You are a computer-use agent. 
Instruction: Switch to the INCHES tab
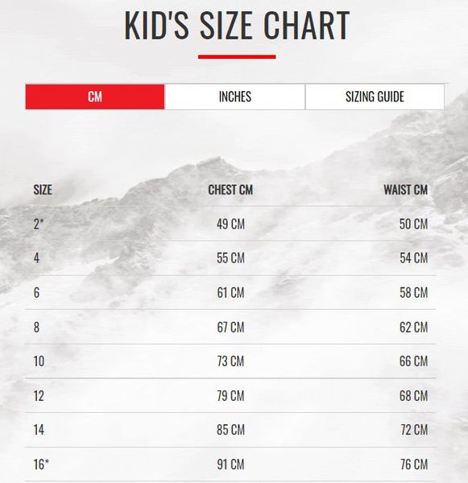click(x=235, y=97)
